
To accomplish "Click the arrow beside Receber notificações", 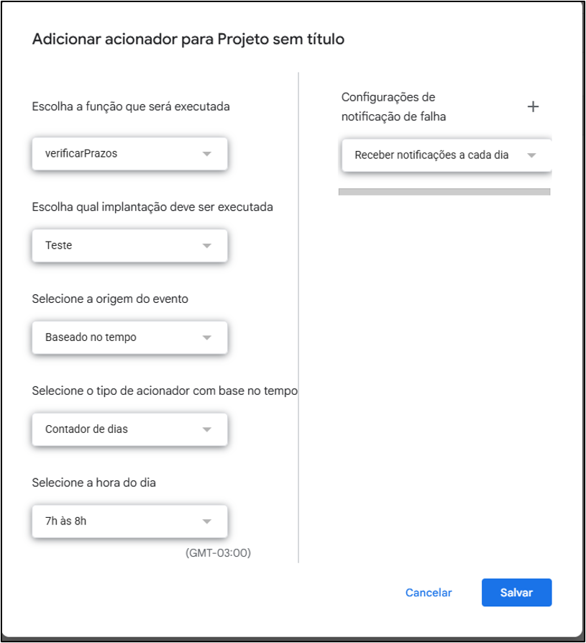I will pyautogui.click(x=532, y=155).
